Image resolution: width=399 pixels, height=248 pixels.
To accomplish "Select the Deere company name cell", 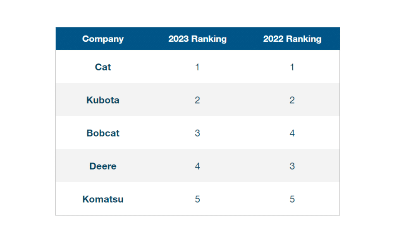I will [103, 166].
